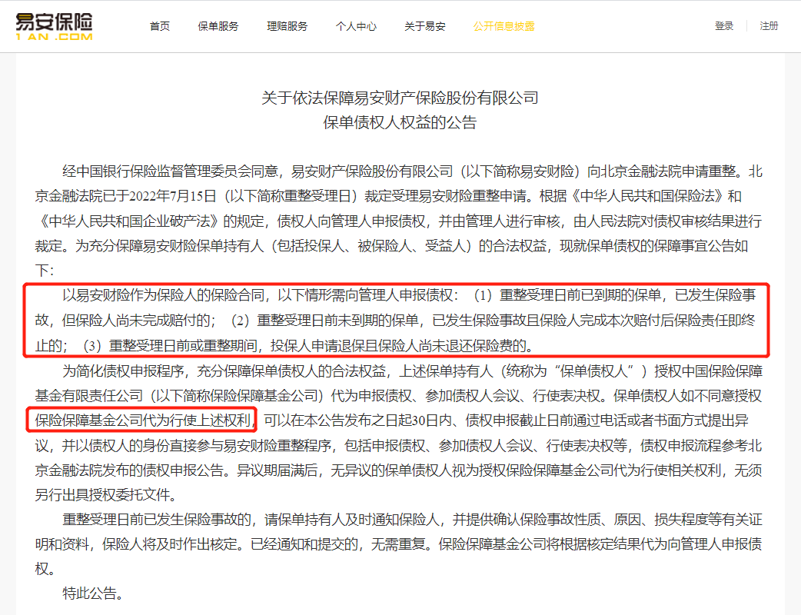Click the text 《中华人民共和国企业破产法》

click(129, 221)
